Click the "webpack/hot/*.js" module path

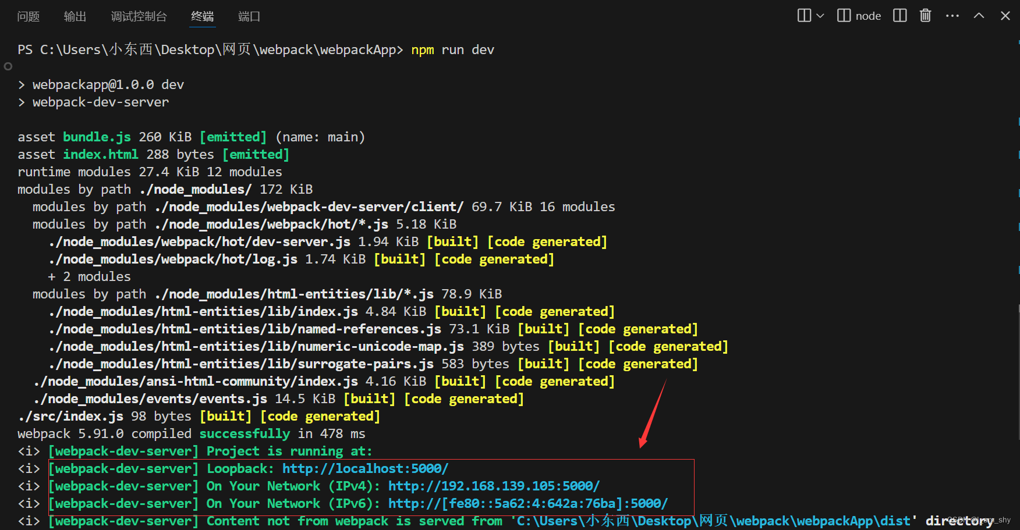[271, 225]
